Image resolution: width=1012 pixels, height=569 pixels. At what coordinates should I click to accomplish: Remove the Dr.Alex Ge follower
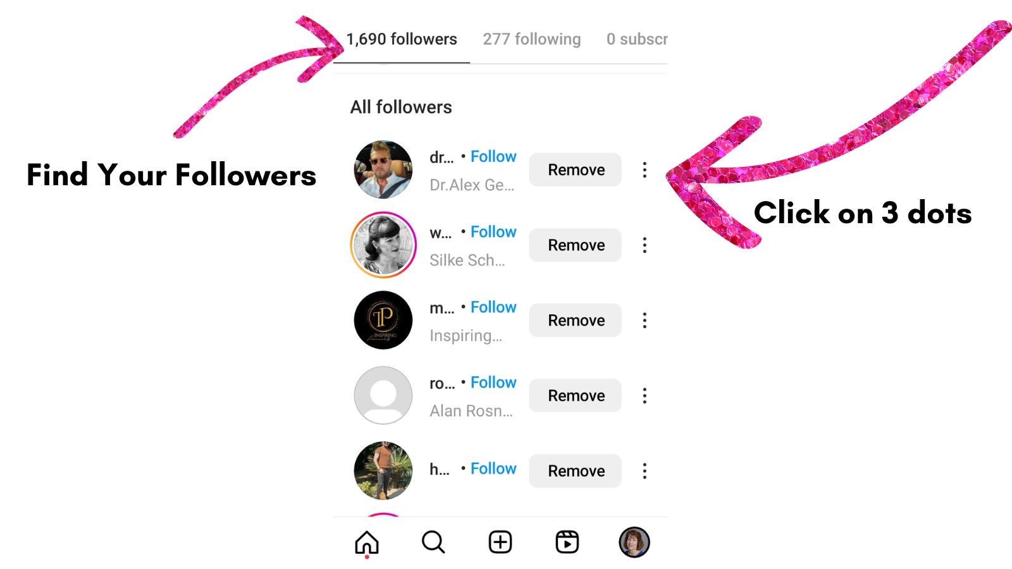click(x=576, y=170)
